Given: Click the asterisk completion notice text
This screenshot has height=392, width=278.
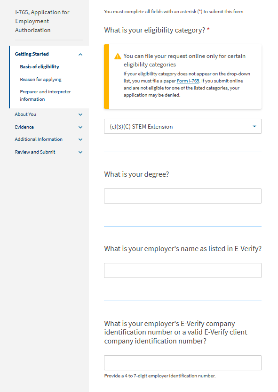Looking at the screenshot, I should 174,11.
